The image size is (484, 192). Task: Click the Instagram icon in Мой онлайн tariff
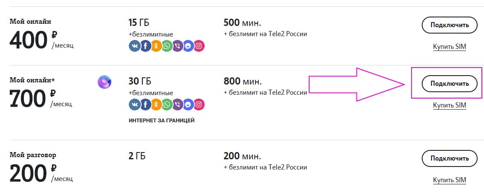point(199,46)
